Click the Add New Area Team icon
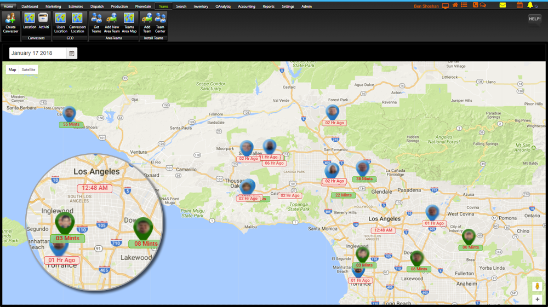Image resolution: width=548 pixels, height=307 pixels. pos(112,18)
